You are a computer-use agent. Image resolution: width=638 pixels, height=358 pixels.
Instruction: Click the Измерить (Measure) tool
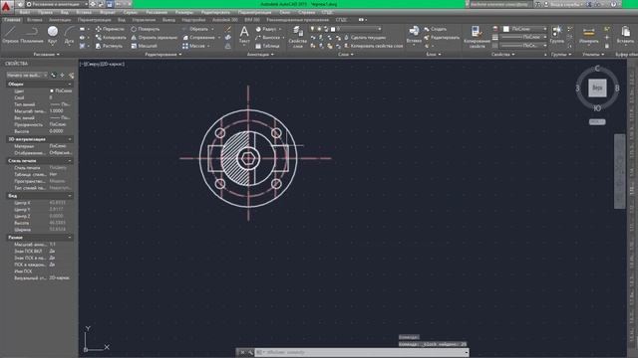[x=589, y=35]
